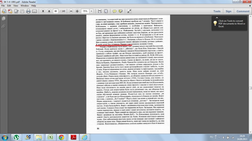Go to previous page with up arrow
The width and height of the screenshot is (252, 141).
coord(43,11)
